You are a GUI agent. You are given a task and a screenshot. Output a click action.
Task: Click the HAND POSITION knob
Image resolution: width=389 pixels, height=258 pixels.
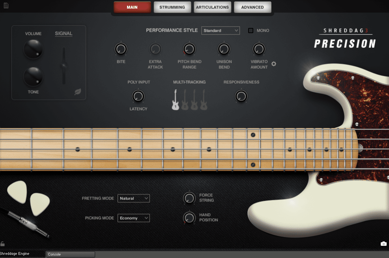pyautogui.click(x=189, y=218)
